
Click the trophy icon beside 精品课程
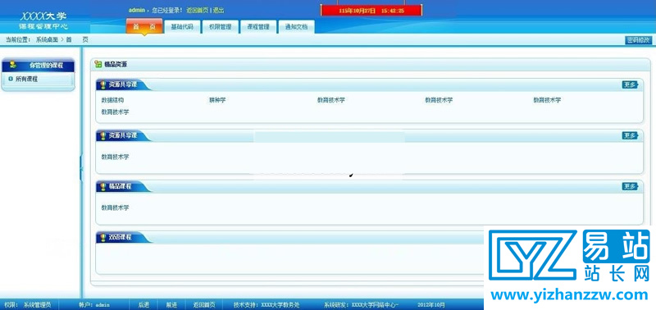(x=103, y=187)
